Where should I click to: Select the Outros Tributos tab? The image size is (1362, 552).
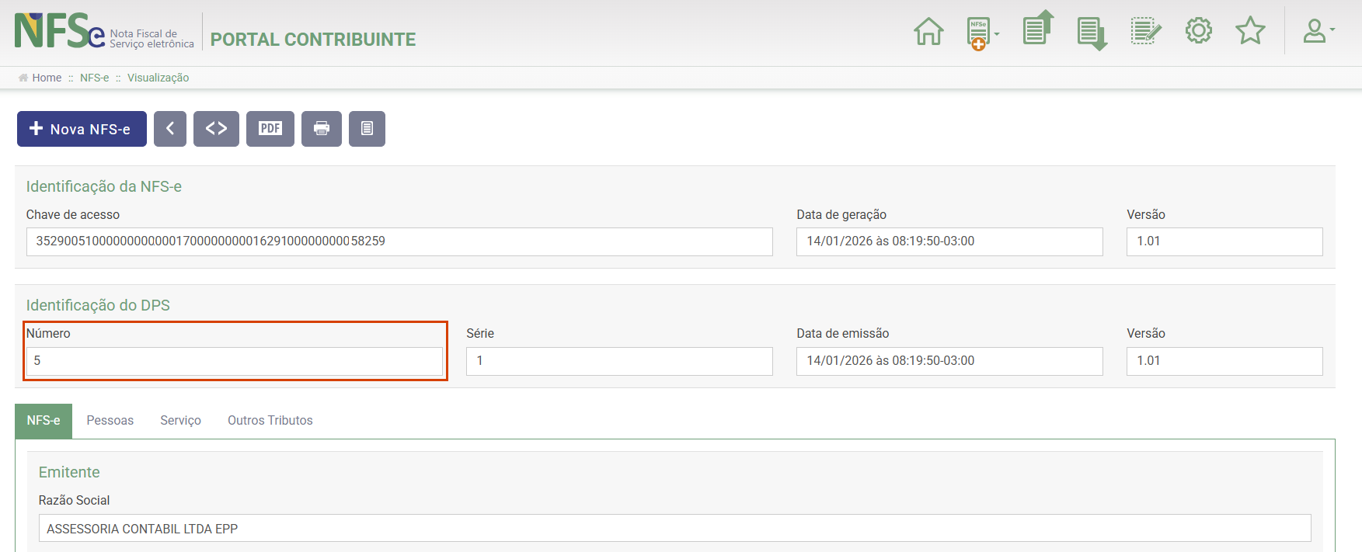point(270,420)
